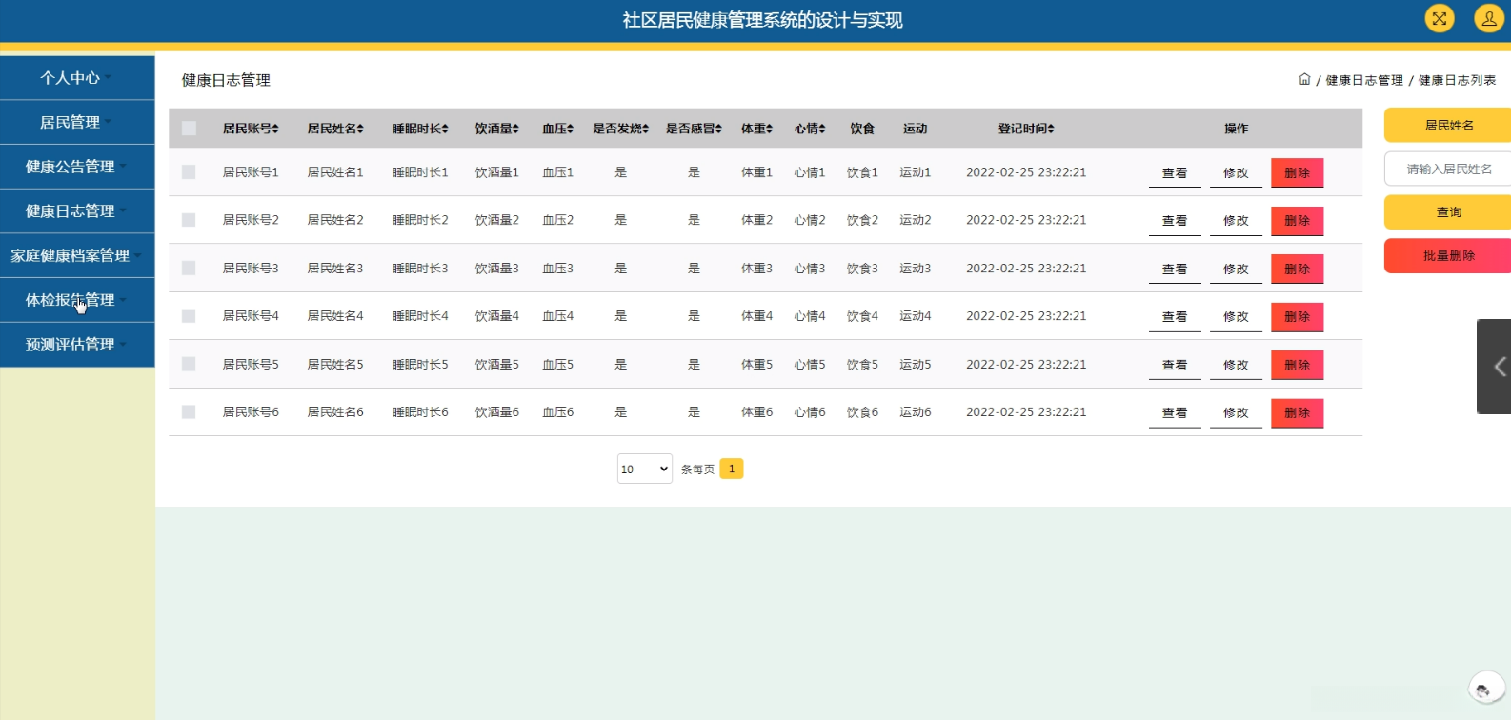Toggle the select-all checkbox in table header
Image resolution: width=1511 pixels, height=720 pixels.
(189, 129)
